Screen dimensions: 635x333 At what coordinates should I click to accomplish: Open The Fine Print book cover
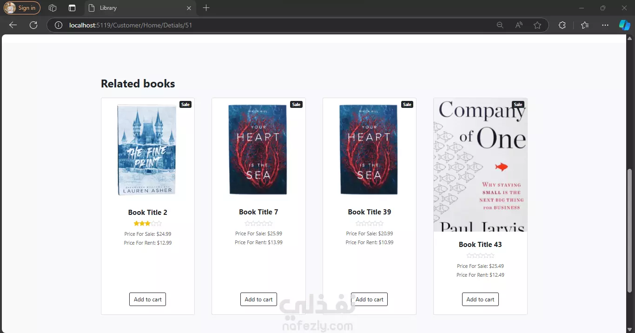147,149
